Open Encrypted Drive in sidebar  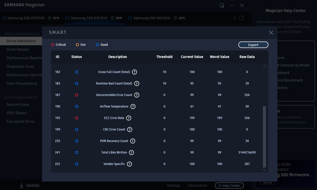tap(21, 121)
